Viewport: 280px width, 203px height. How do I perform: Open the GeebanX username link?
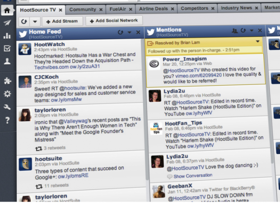click(180, 186)
